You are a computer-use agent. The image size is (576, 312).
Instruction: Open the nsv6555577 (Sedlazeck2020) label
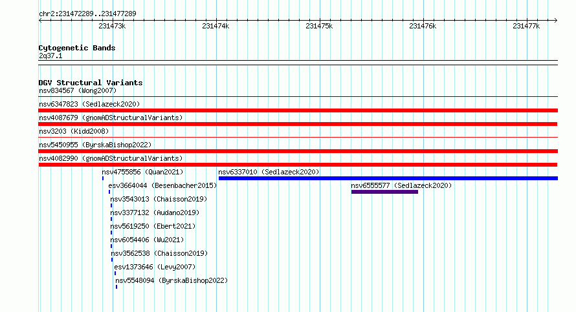(401, 185)
